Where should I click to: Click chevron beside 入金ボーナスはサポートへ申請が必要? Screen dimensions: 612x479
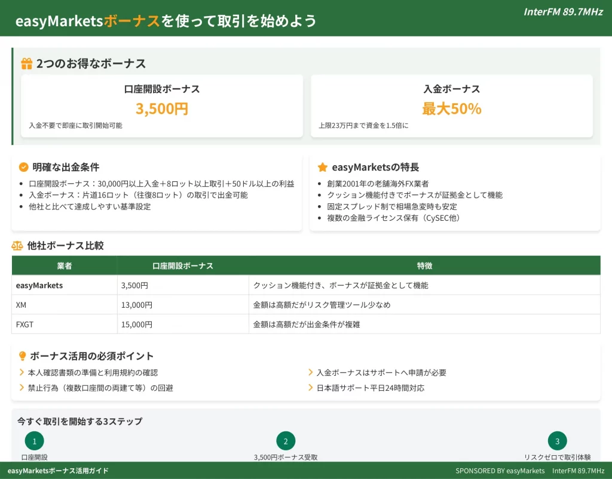311,372
